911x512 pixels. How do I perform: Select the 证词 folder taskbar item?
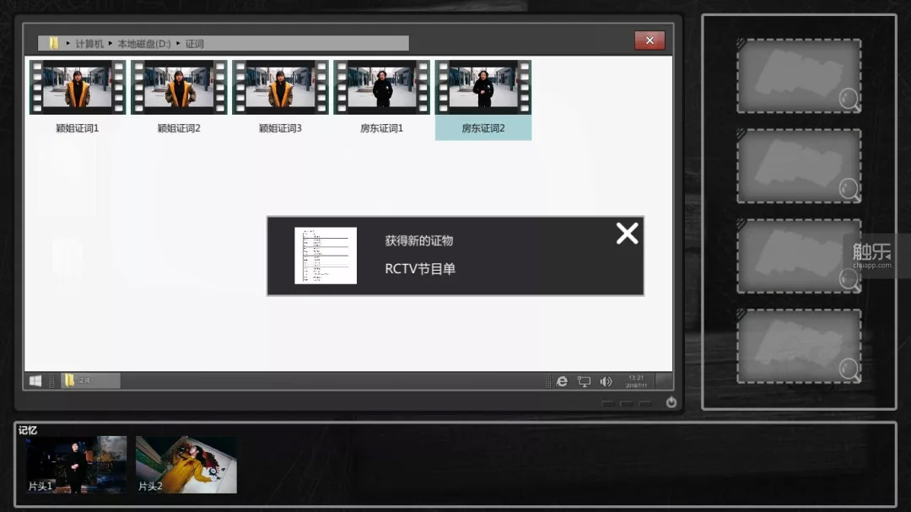pos(90,380)
